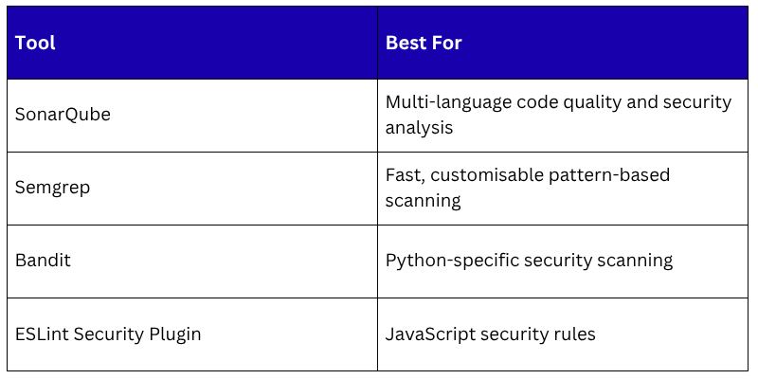
Task: Click the word "analysis" in the SonarQube row
Action: (x=419, y=127)
